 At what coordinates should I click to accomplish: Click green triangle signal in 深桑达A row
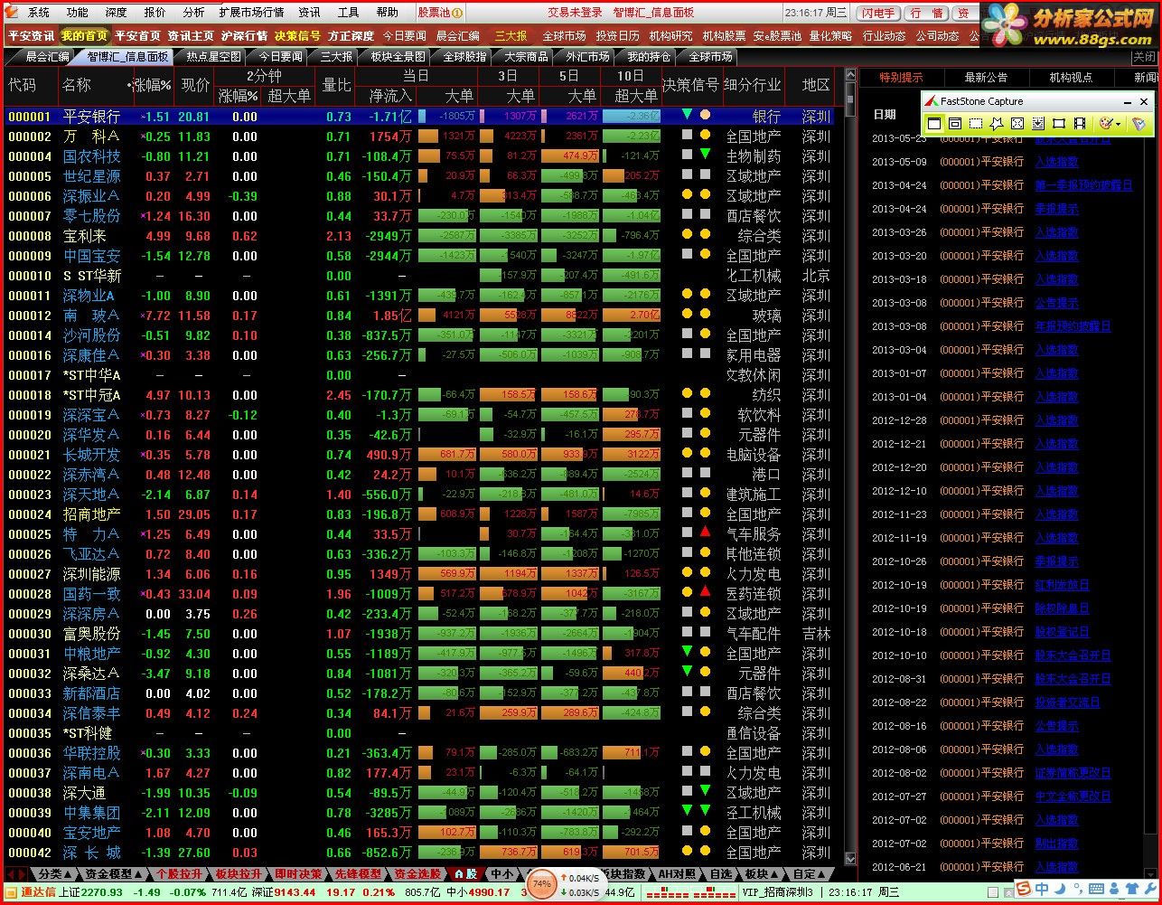pyautogui.click(x=687, y=671)
